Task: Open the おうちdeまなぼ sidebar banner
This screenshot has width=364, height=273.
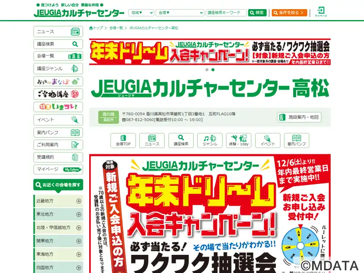Action: click(58, 81)
